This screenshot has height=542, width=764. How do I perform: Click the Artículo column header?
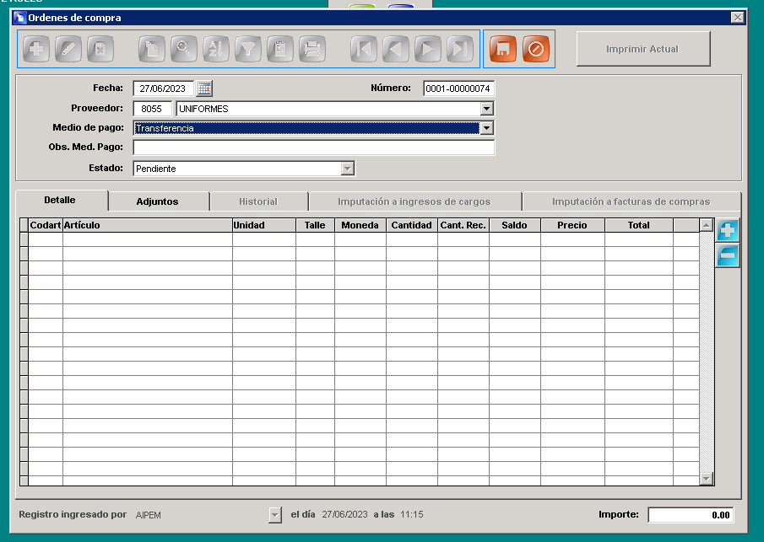pyautogui.click(x=148, y=225)
